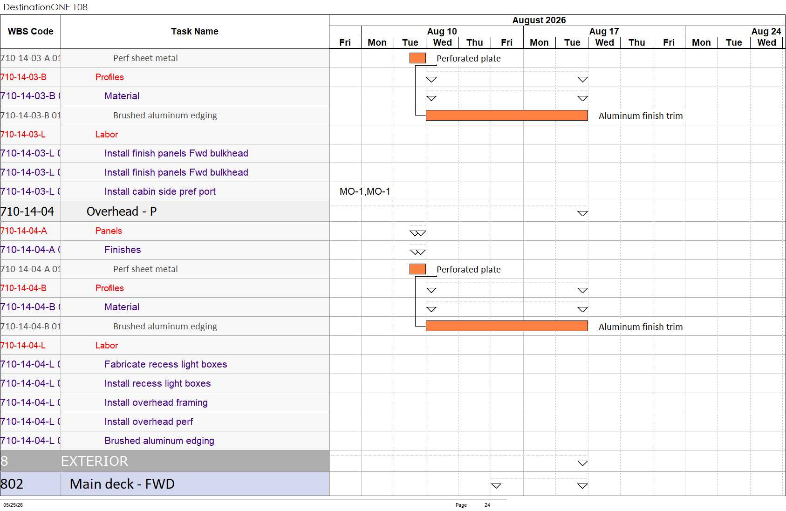Click the WBS code 710-14-04 cell

click(x=30, y=211)
